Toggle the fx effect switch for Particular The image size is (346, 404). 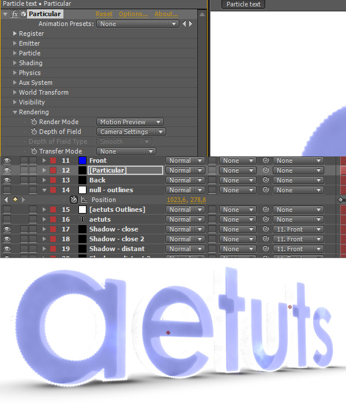point(15,14)
